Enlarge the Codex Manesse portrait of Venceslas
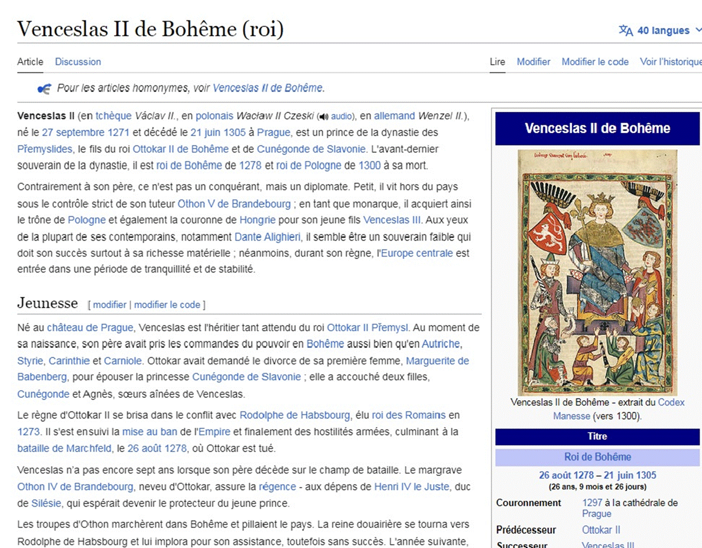 click(597, 272)
